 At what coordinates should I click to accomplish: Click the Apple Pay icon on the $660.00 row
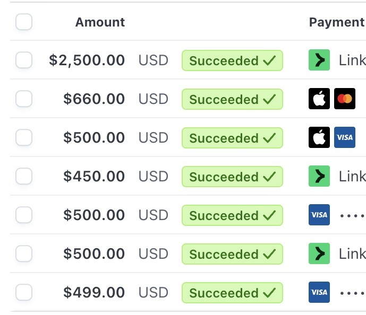(319, 99)
